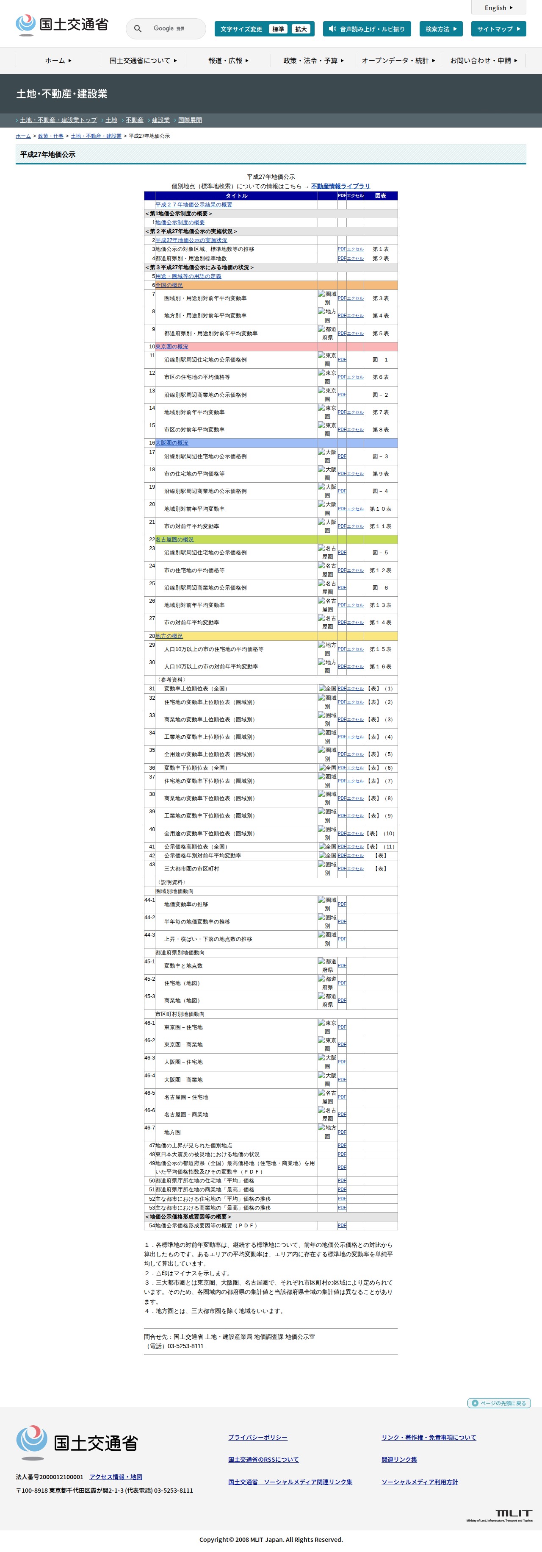542x1552 pixels.
Task: Go to 土地・不動産・建設業トップ sub-navigation
Action: coord(58,120)
